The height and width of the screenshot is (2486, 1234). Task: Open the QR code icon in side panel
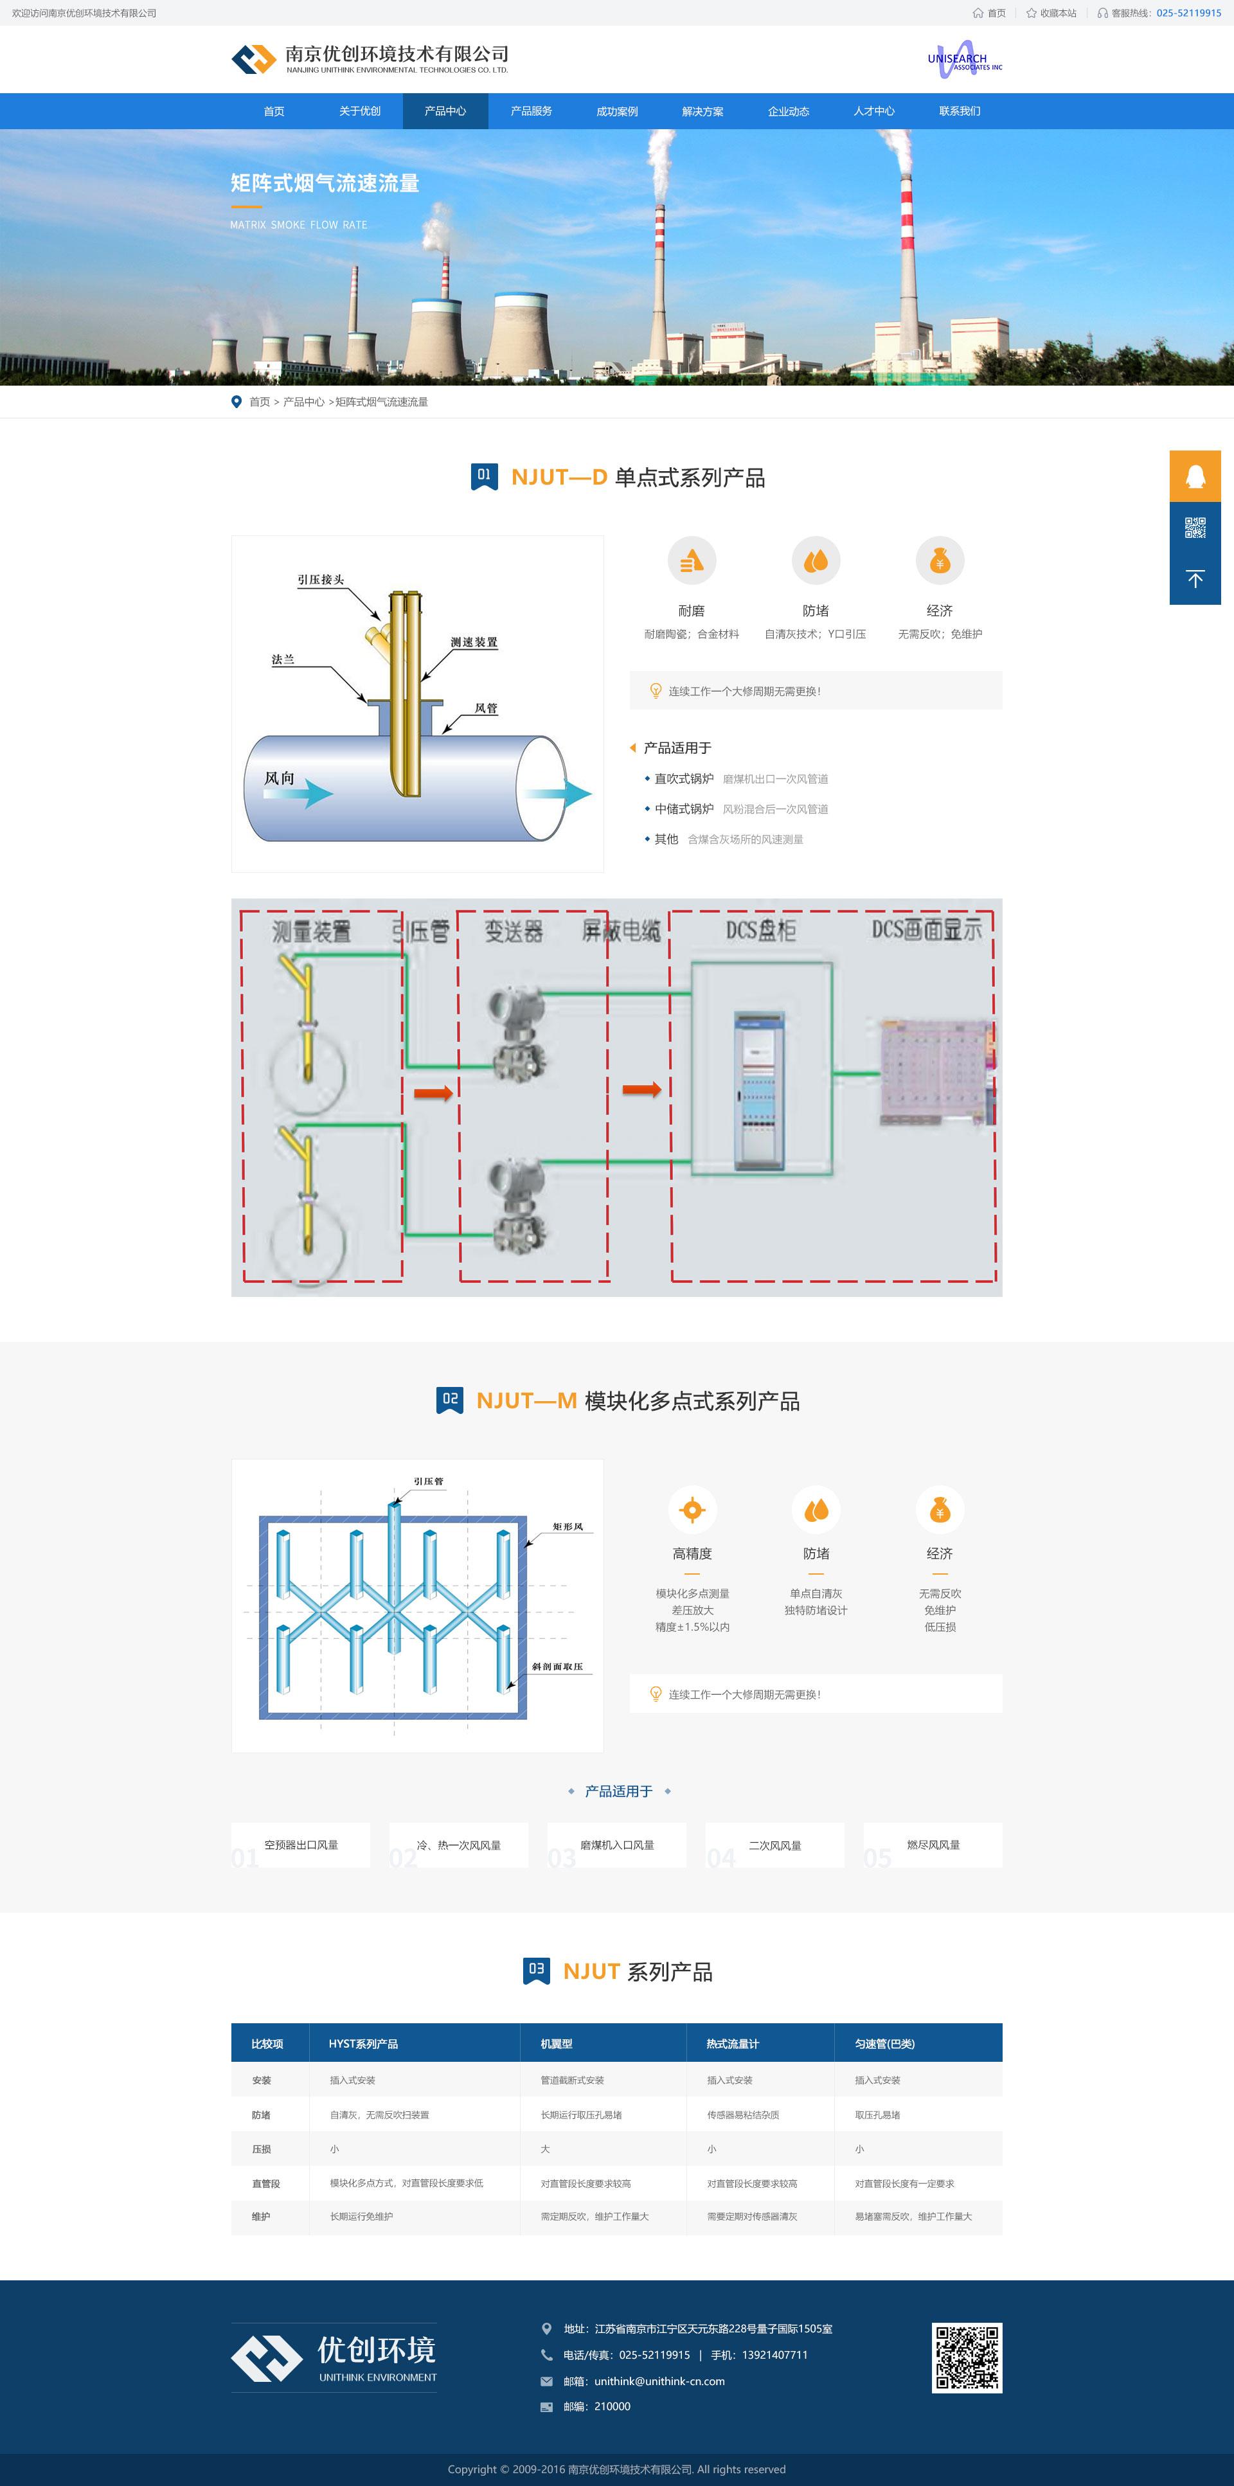point(1194,528)
